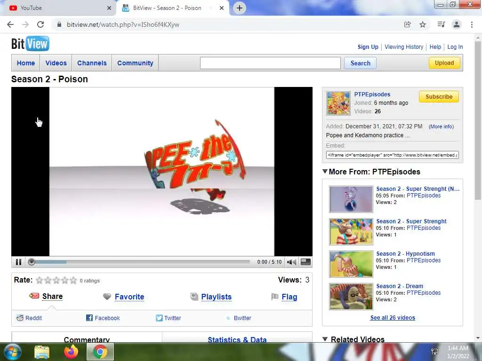Open the Share panel

coord(52,296)
